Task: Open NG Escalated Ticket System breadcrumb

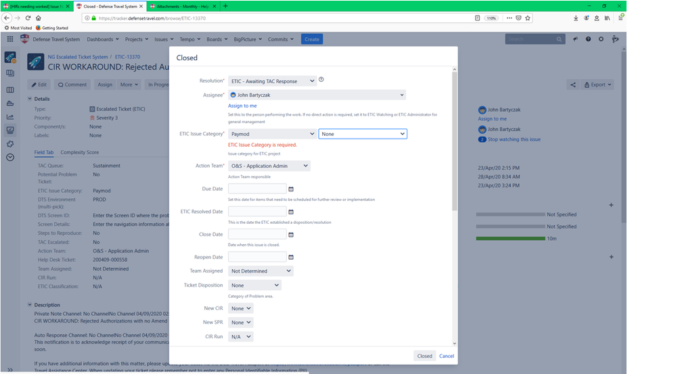Action: [x=78, y=57]
